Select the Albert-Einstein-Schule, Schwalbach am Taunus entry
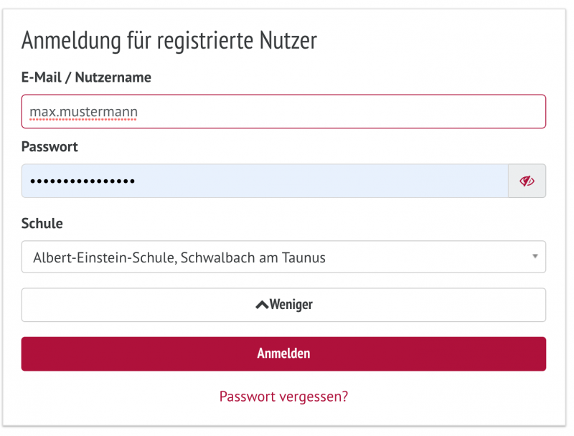Image resolution: width=574 pixels, height=436 pixels. tap(179, 257)
